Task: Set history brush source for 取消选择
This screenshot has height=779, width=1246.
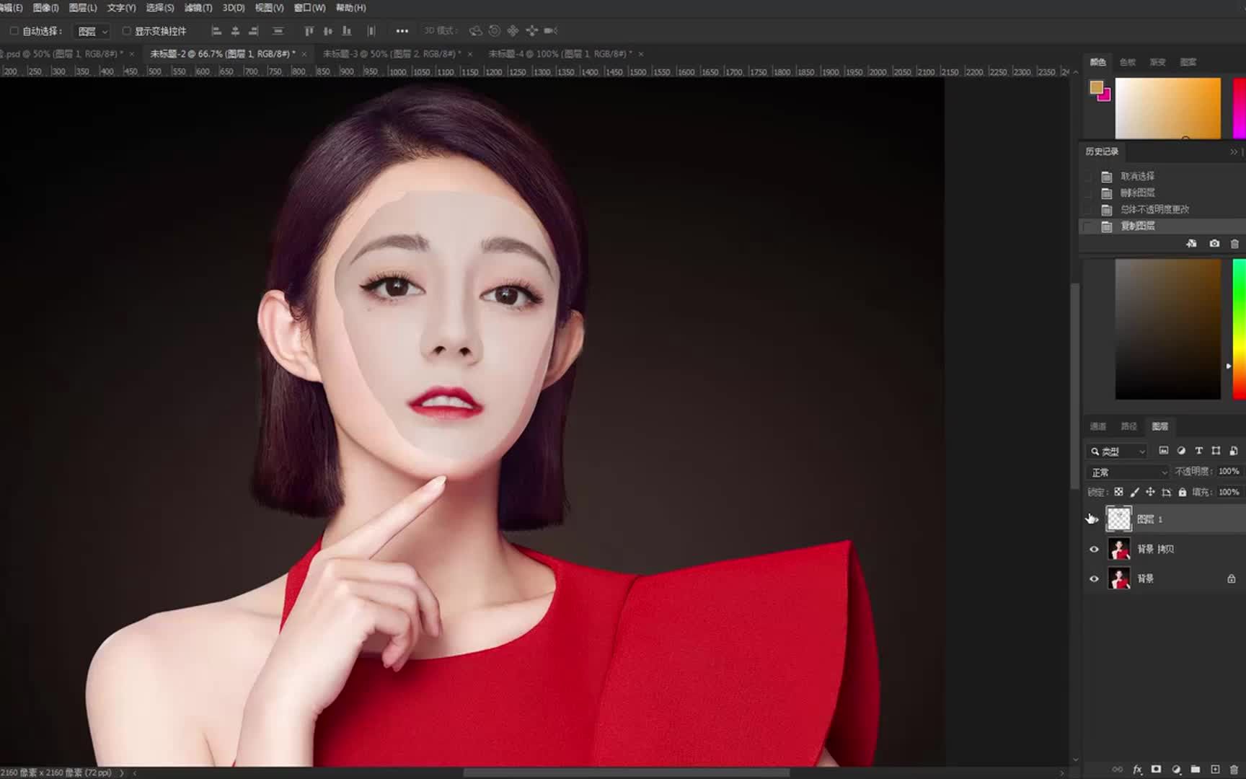Action: coord(1089,176)
